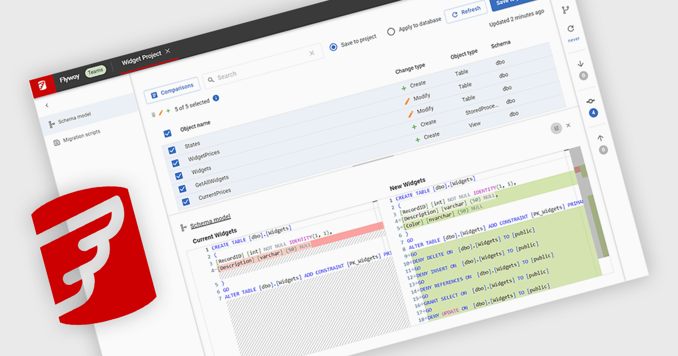Image resolution: width=678 pixels, height=356 pixels.
Task: Click the Comparisons button
Action: [x=172, y=90]
